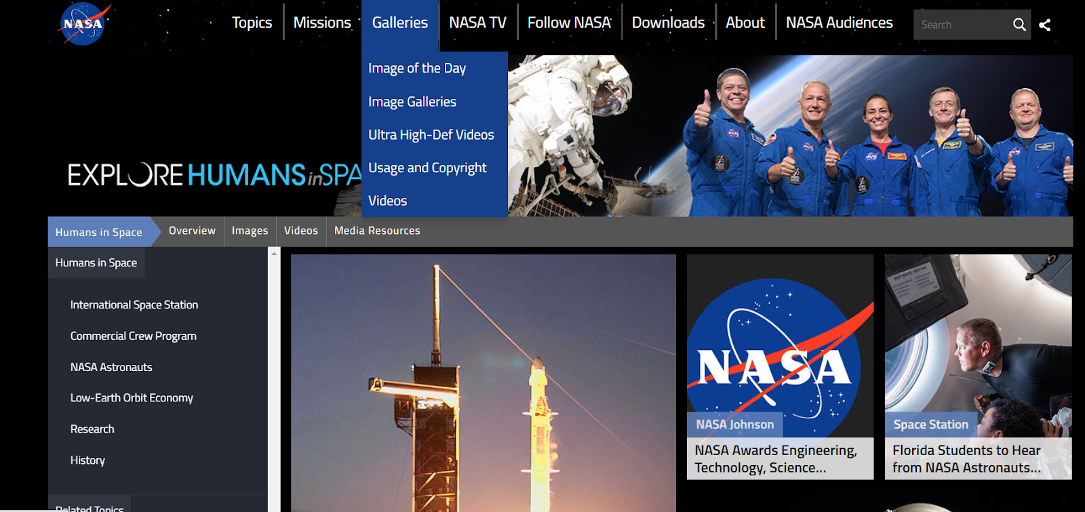
Task: Click the Humans in Space sidebar heading
Action: (x=96, y=262)
